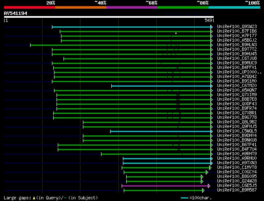Select the UniRef100_Q8L9B2 label
Image resolution: width=264 pixels, height=201 pixels.
click(x=237, y=122)
